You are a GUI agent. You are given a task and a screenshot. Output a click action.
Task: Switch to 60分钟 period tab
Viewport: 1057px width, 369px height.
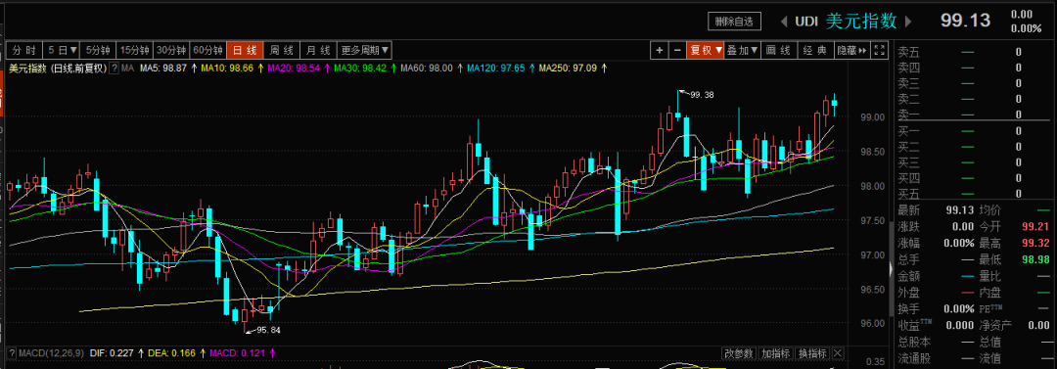pyautogui.click(x=207, y=50)
